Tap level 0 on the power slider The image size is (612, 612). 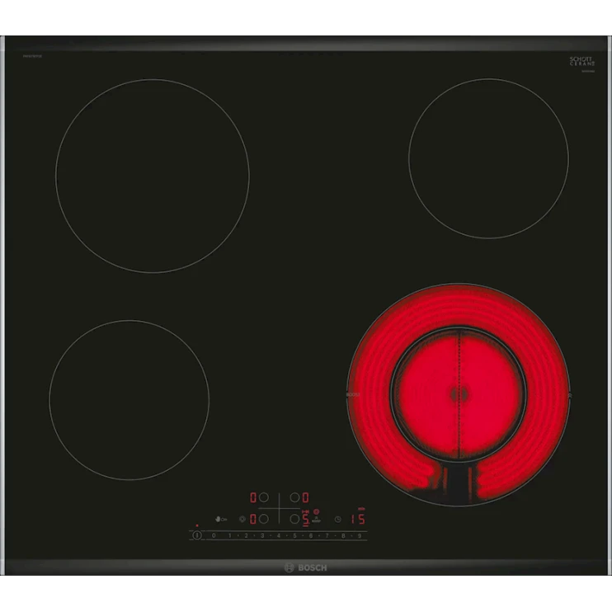click(x=214, y=536)
